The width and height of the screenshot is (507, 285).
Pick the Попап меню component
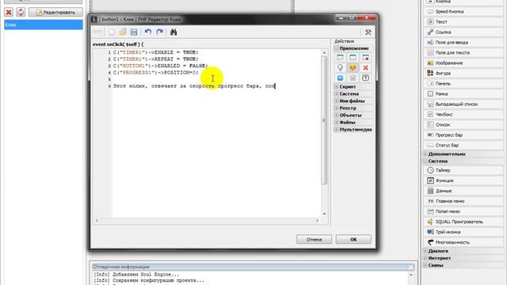[463, 211]
